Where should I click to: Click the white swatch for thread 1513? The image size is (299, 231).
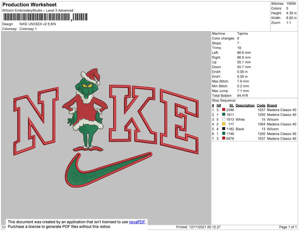point(223,119)
